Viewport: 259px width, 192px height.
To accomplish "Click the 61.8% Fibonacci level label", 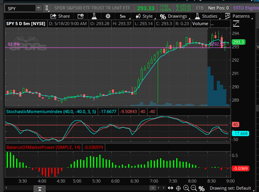I will 14,44.
